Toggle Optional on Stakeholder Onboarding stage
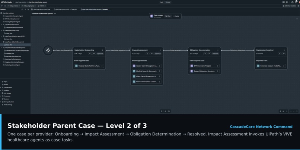Viewport: 300px width, 150px height. click(x=100, y=54)
